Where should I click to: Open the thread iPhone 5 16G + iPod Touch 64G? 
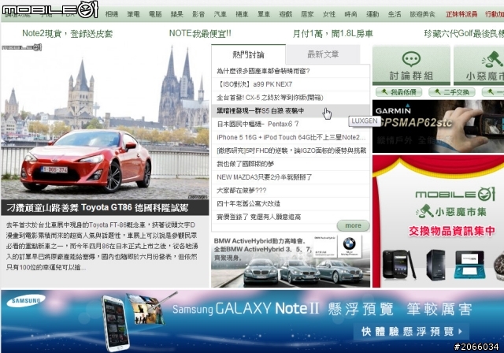point(291,137)
